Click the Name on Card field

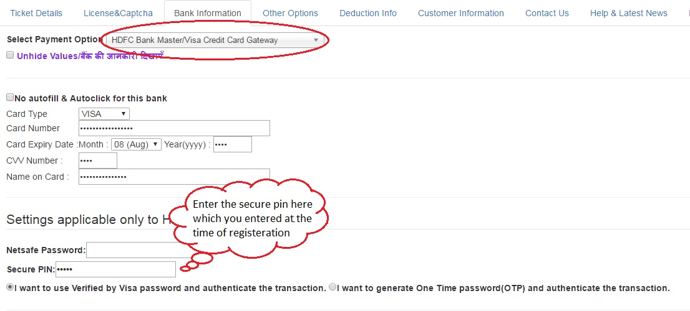click(x=174, y=177)
